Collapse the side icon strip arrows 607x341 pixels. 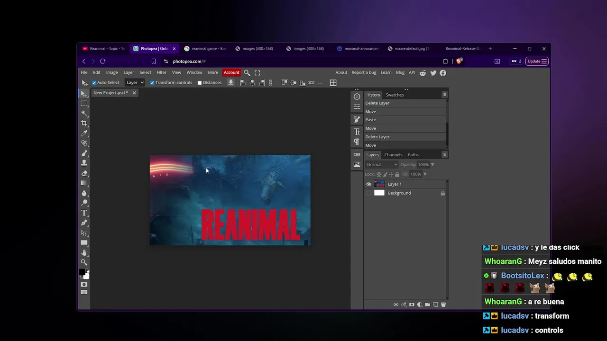(x=357, y=89)
